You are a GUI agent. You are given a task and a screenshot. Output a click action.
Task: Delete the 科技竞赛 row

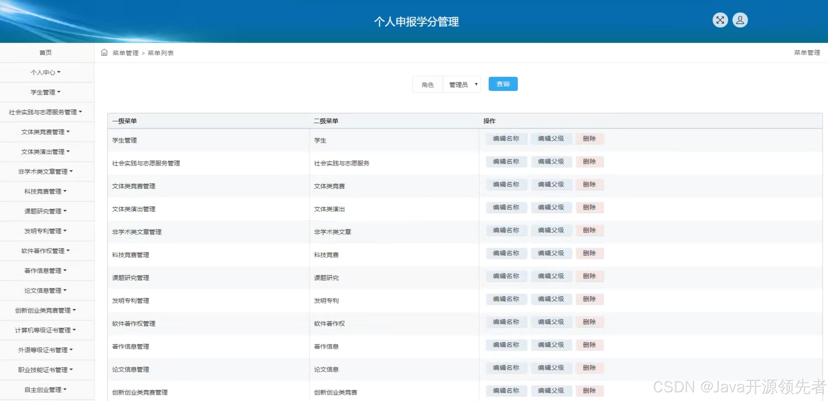tap(590, 253)
